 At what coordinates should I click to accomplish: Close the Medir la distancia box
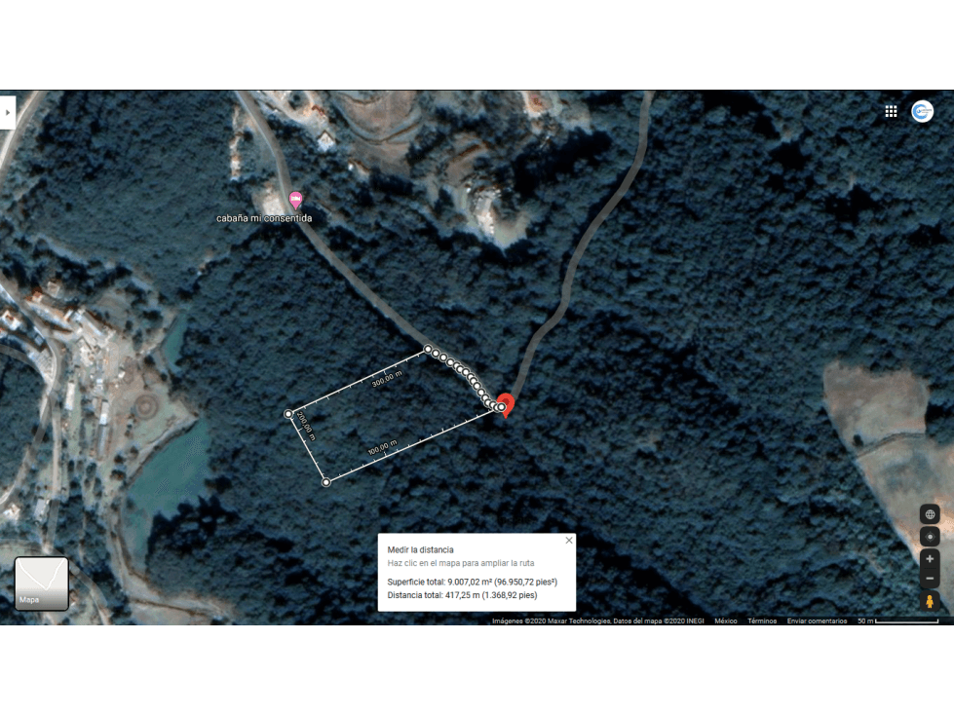569,540
